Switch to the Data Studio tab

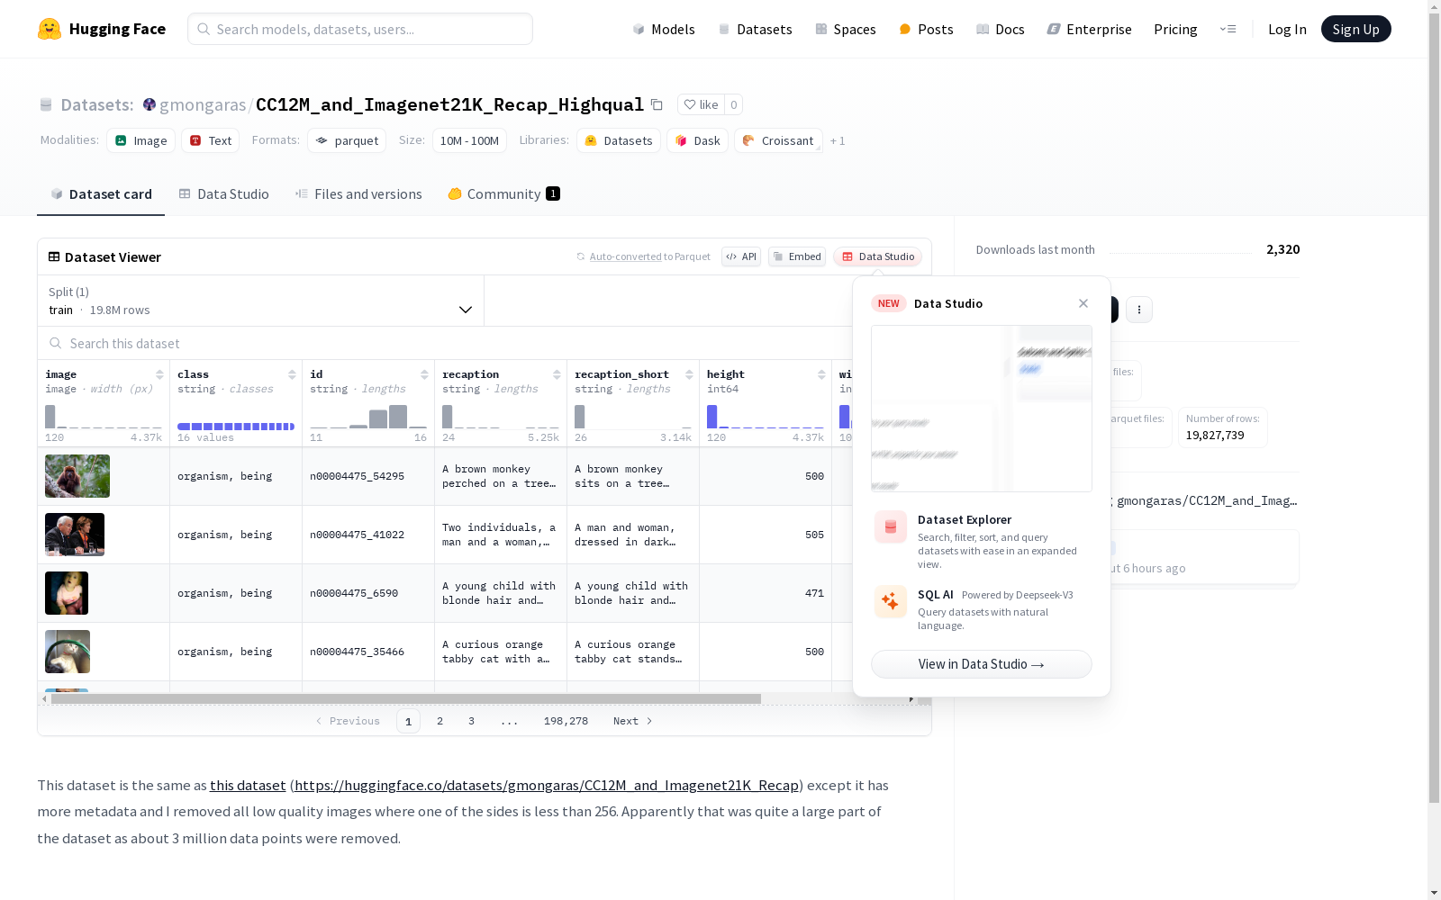[224, 194]
